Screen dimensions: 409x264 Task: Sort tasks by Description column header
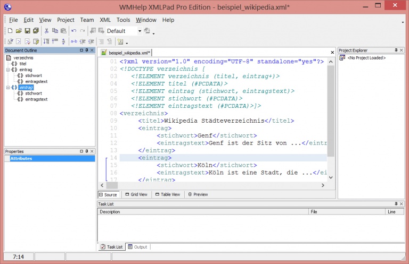pyautogui.click(x=202, y=211)
